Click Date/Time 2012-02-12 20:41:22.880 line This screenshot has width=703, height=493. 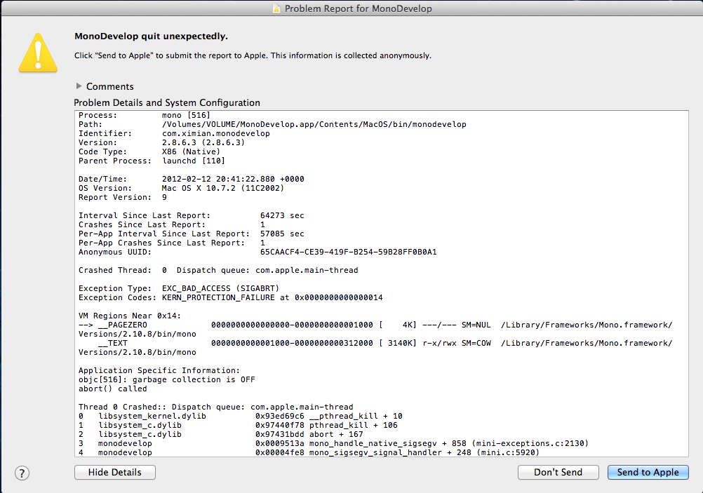(x=192, y=179)
